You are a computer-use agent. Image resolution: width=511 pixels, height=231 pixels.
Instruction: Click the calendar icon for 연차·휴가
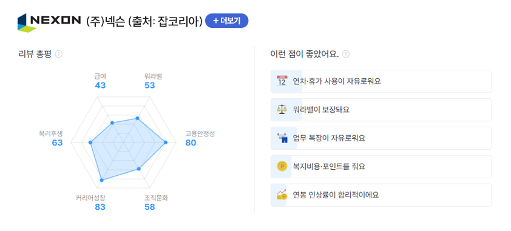pos(282,81)
